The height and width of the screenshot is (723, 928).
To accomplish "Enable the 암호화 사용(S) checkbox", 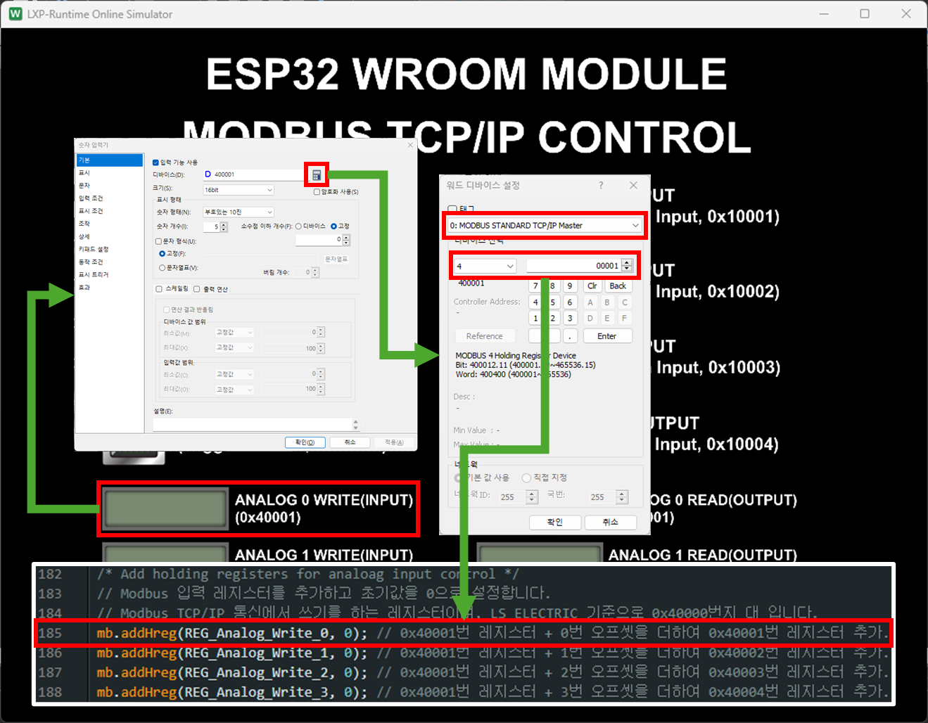I will tap(317, 191).
